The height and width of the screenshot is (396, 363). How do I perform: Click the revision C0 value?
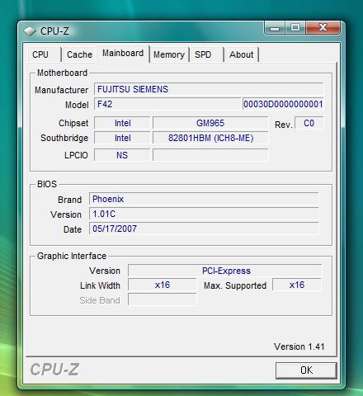309,123
